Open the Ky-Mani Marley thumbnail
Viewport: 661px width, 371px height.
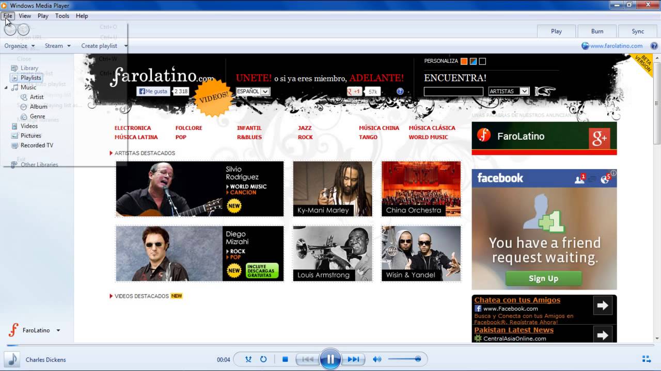(x=333, y=189)
